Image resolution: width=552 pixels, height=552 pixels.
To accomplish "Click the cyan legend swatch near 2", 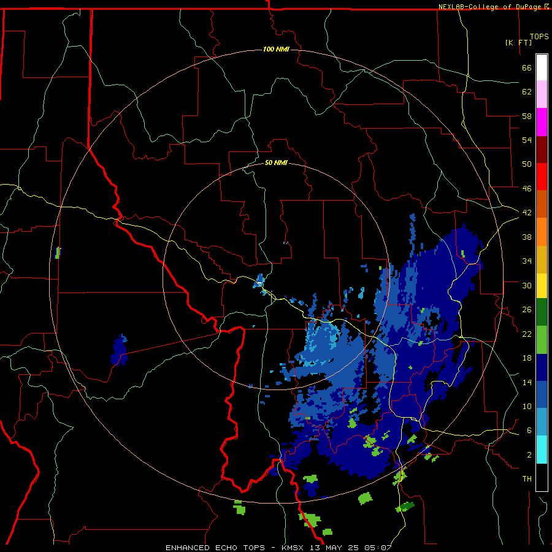I will coord(542,450).
